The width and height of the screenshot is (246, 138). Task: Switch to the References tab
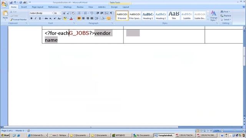click(53, 7)
